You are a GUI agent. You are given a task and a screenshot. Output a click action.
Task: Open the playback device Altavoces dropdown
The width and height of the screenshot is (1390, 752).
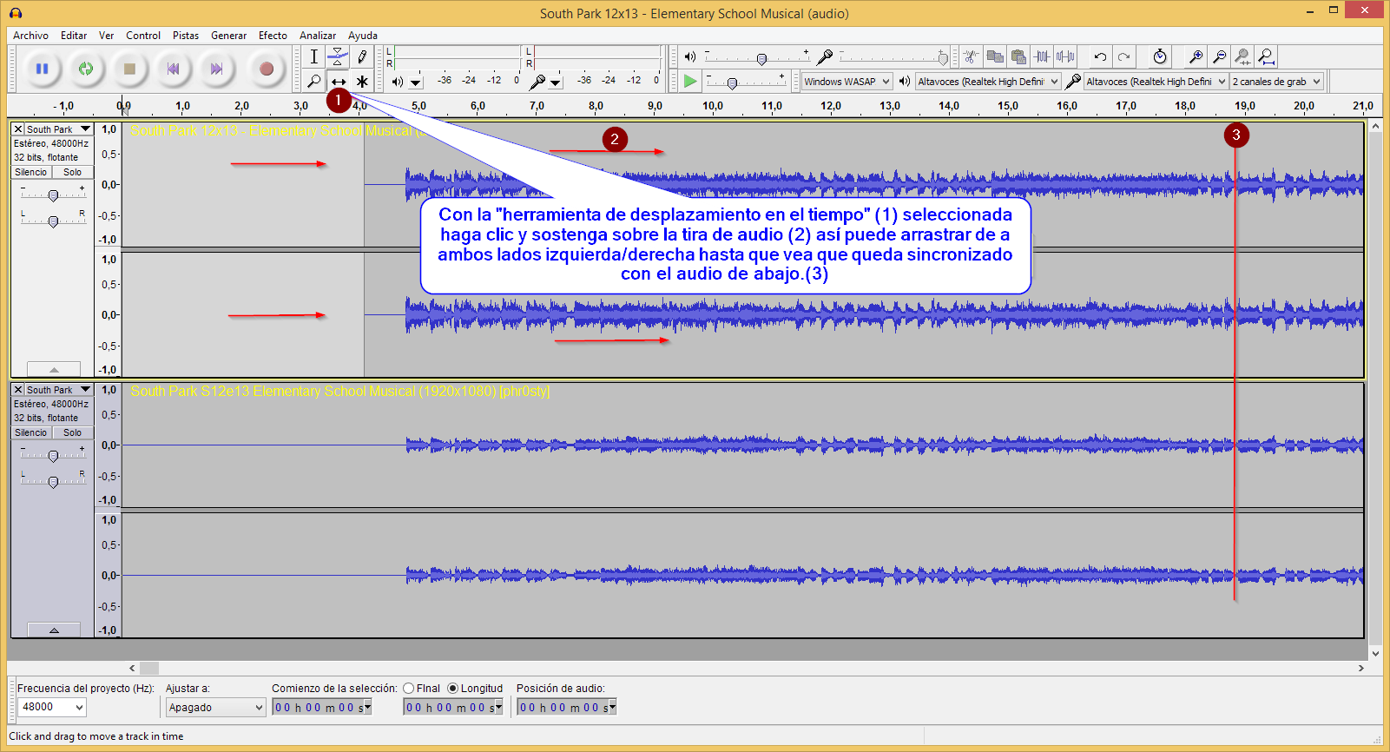[x=988, y=82]
